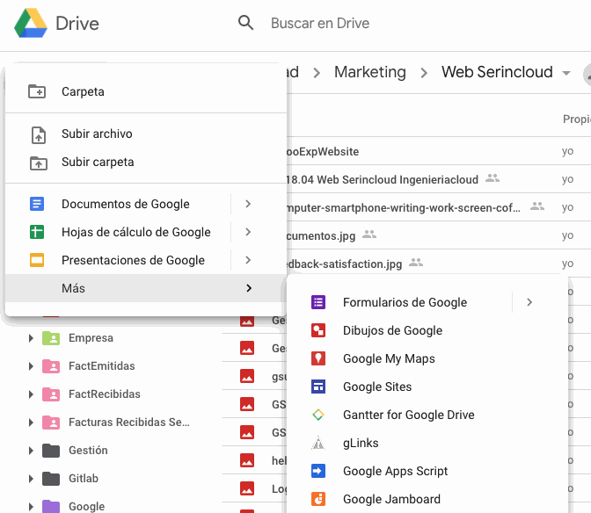This screenshot has height=513, width=591.
Task: Expand the Facturas Recibidas Se... tree arrow
Action: [x=31, y=423]
